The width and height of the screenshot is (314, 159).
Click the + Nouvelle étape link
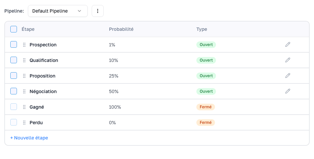point(29,138)
